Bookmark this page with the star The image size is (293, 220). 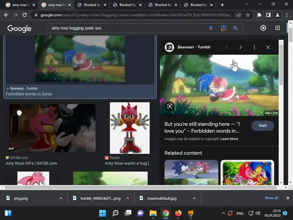(248, 15)
